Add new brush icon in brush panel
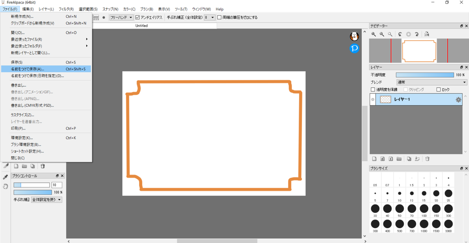The width and height of the screenshot is (469, 243). [16, 166]
